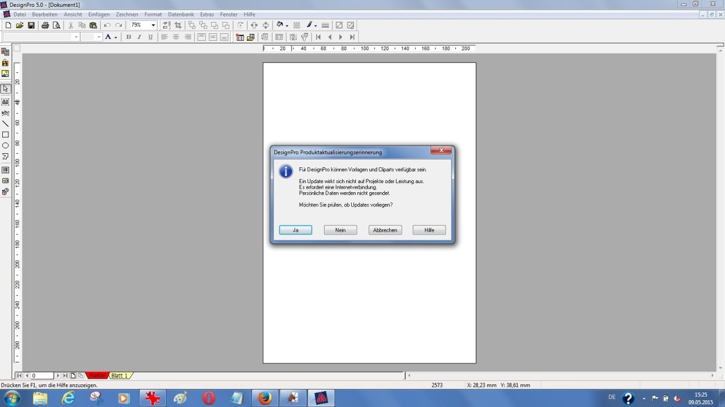
Task: Open the Einfügen menu
Action: 99,14
